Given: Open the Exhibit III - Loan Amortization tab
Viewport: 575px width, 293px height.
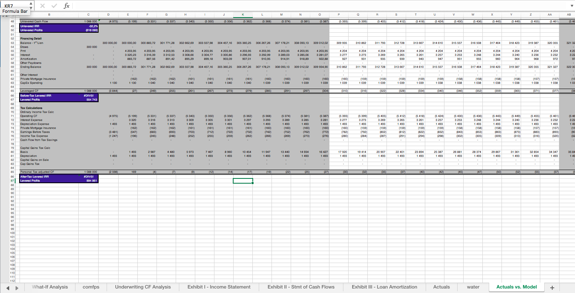Looking at the screenshot, I should tap(384, 287).
